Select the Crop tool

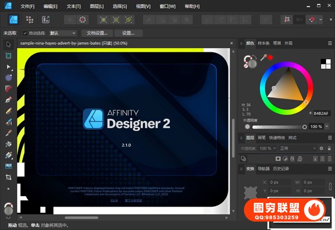[8, 177]
